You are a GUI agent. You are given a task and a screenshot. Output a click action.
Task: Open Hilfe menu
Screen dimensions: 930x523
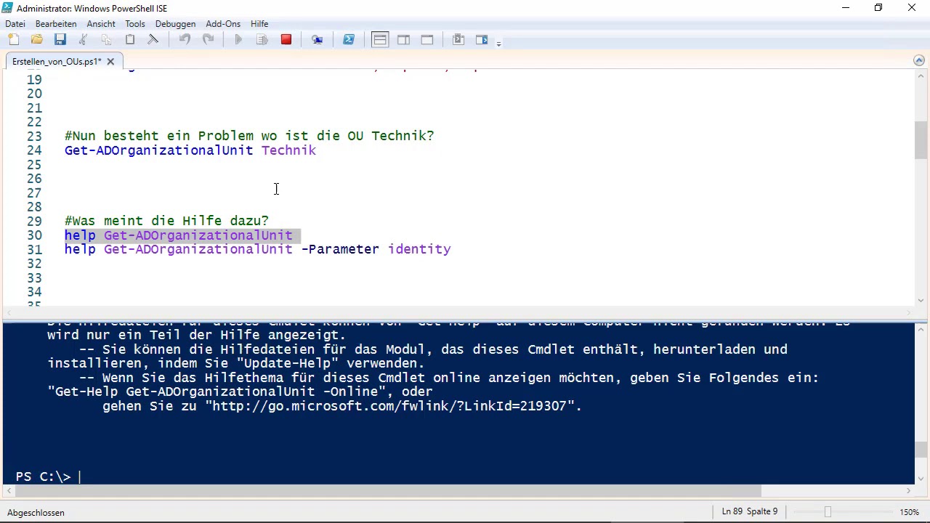click(x=259, y=24)
